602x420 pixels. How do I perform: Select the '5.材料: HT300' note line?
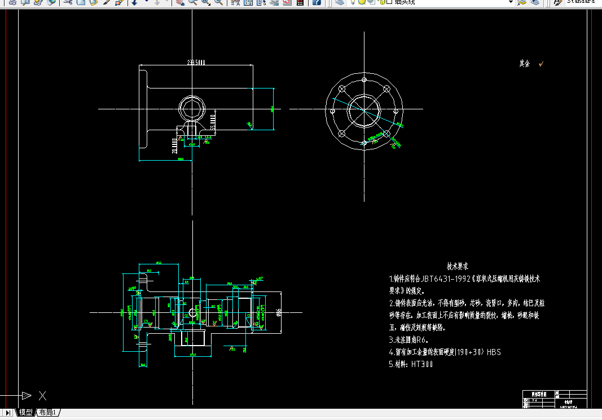(411, 364)
